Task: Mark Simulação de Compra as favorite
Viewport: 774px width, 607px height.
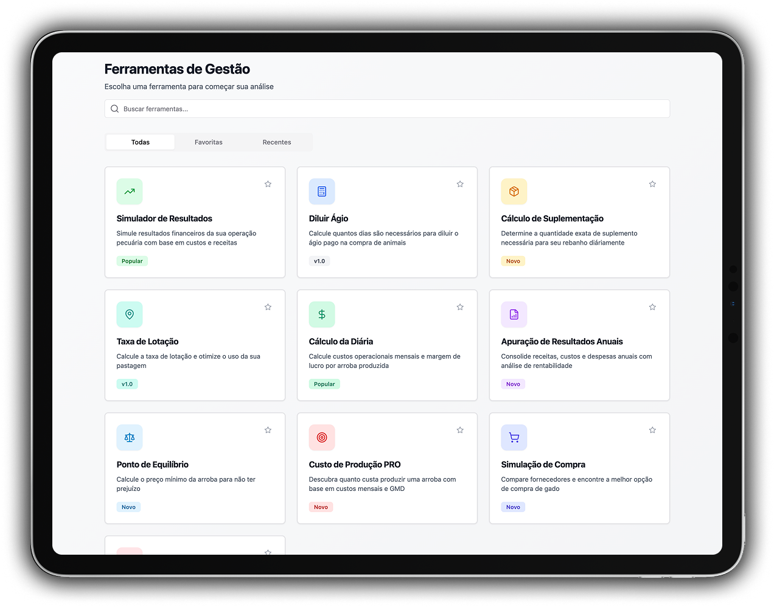Action: (x=652, y=429)
